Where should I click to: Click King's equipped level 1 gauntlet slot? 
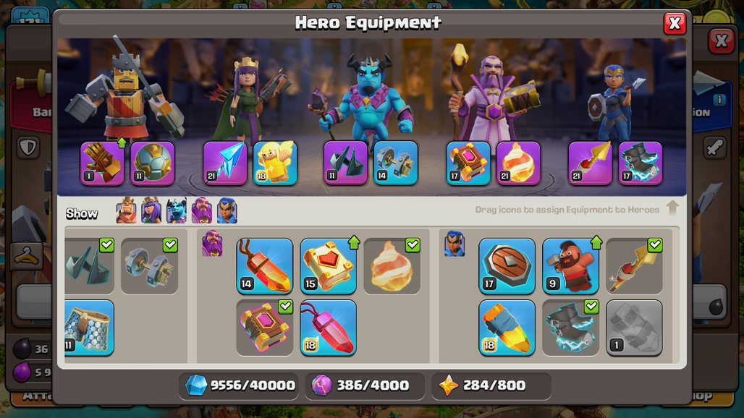click(x=102, y=163)
